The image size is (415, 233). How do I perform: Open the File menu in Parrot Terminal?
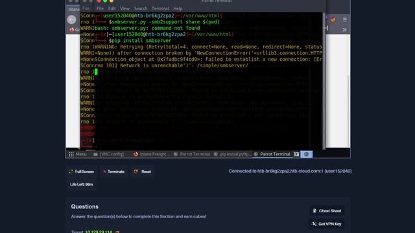[x=100, y=8]
